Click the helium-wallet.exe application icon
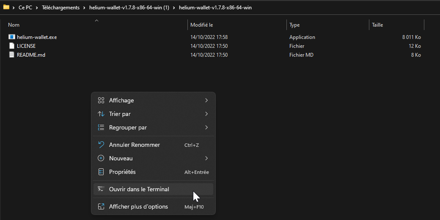 tap(12, 37)
